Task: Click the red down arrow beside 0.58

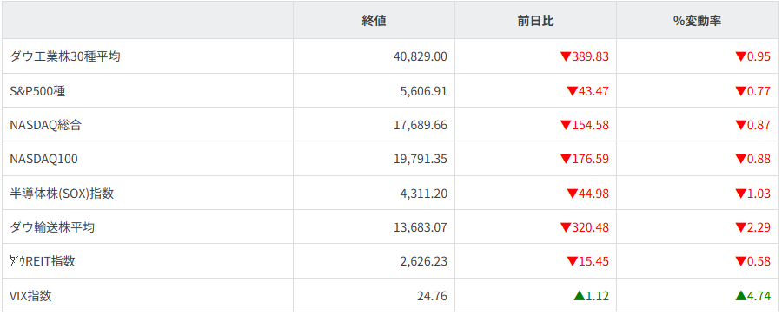Action: point(740,262)
